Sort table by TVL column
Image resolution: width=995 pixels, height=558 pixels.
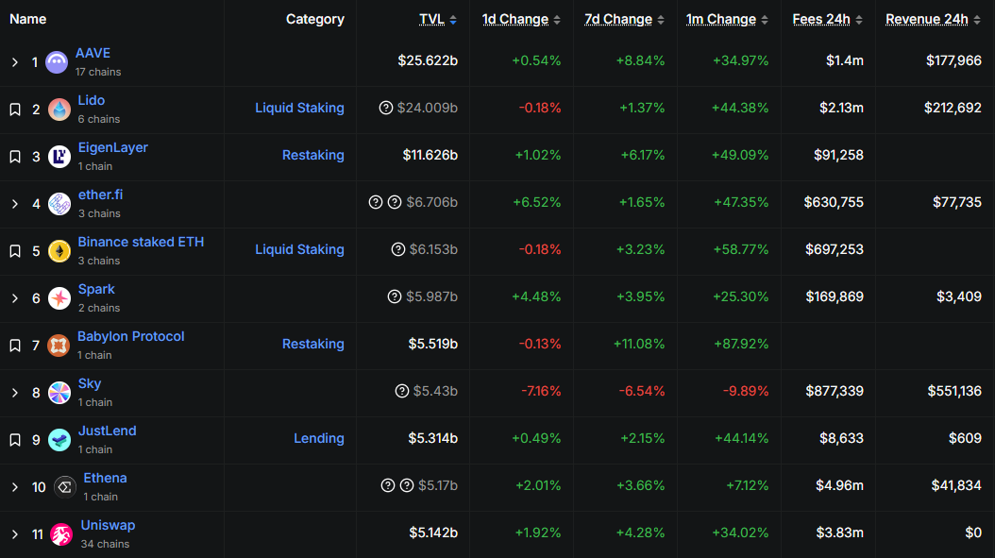438,20
